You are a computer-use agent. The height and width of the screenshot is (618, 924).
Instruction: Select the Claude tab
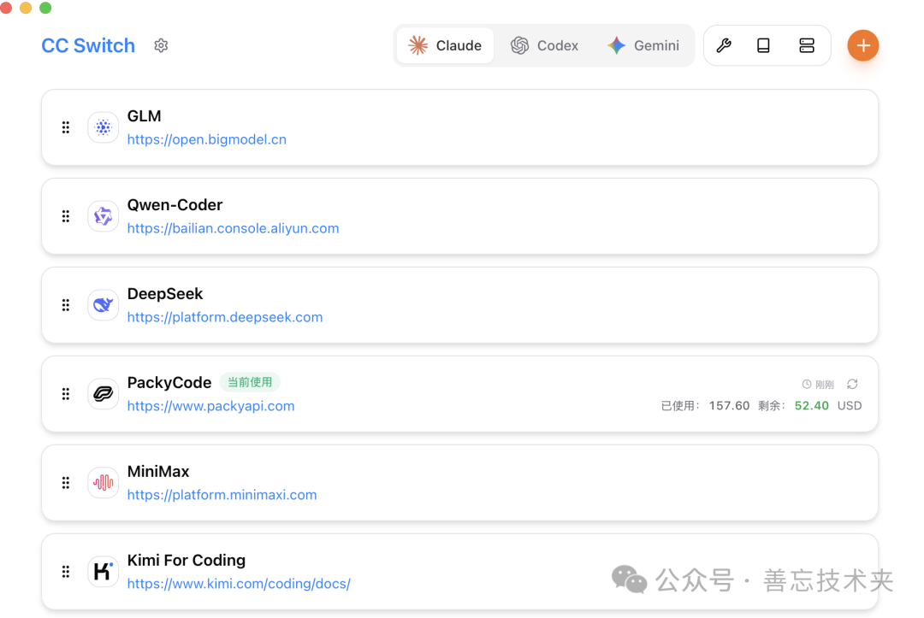tap(445, 45)
